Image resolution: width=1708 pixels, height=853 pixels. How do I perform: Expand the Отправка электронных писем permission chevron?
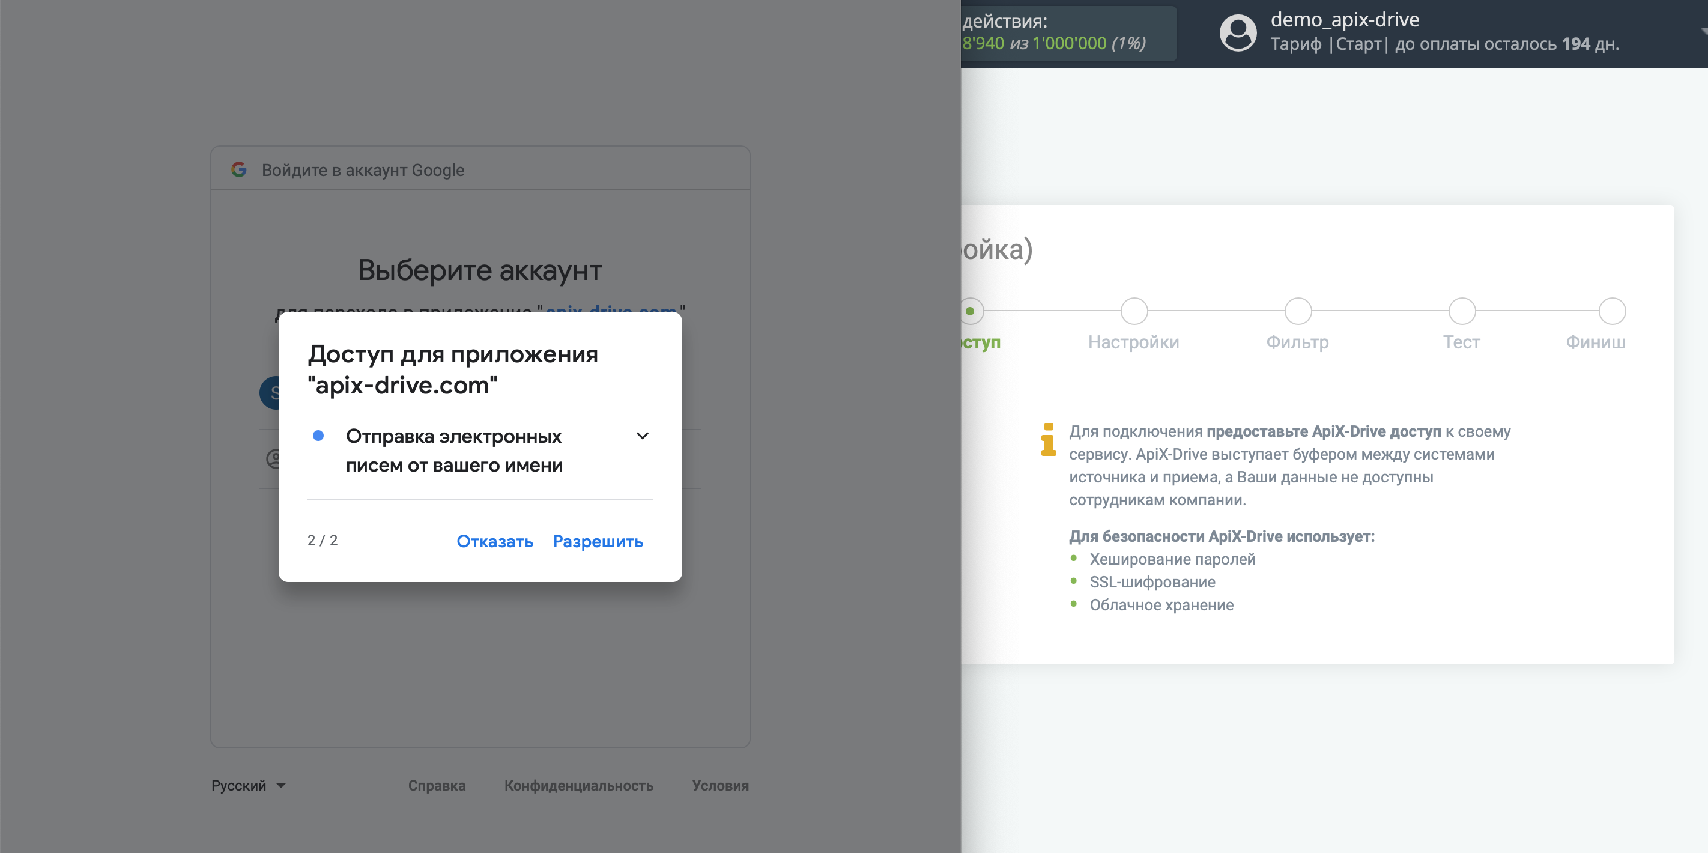click(x=642, y=436)
